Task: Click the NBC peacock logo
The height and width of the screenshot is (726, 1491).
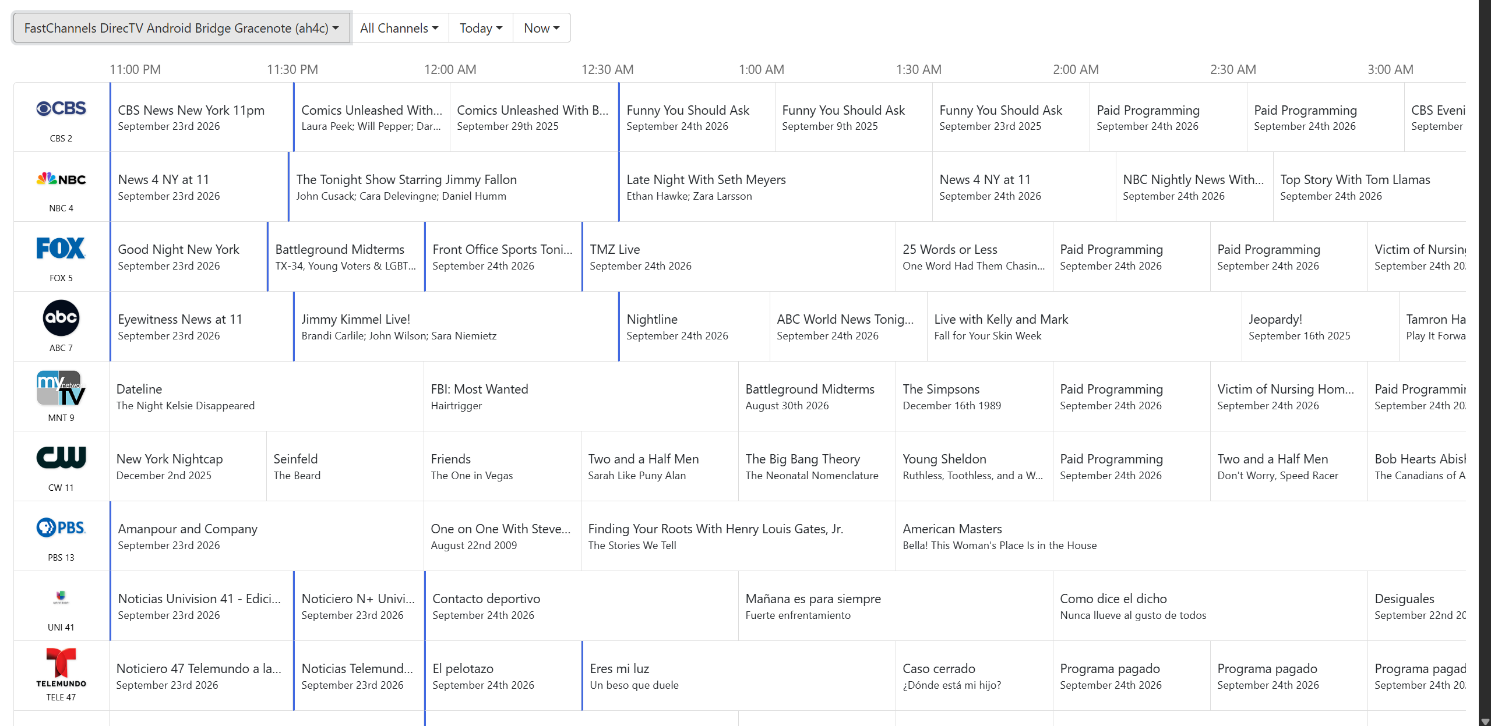Action: coord(61,179)
